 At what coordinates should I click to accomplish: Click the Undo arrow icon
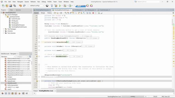click(21, 6)
